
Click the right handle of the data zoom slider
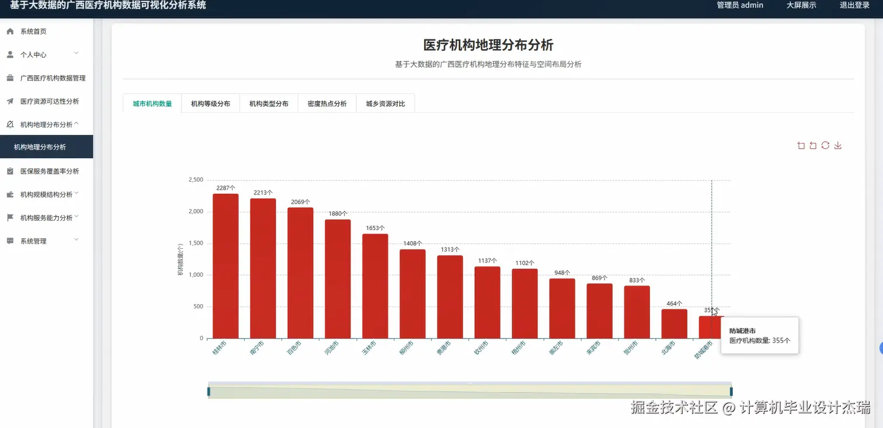click(x=731, y=391)
